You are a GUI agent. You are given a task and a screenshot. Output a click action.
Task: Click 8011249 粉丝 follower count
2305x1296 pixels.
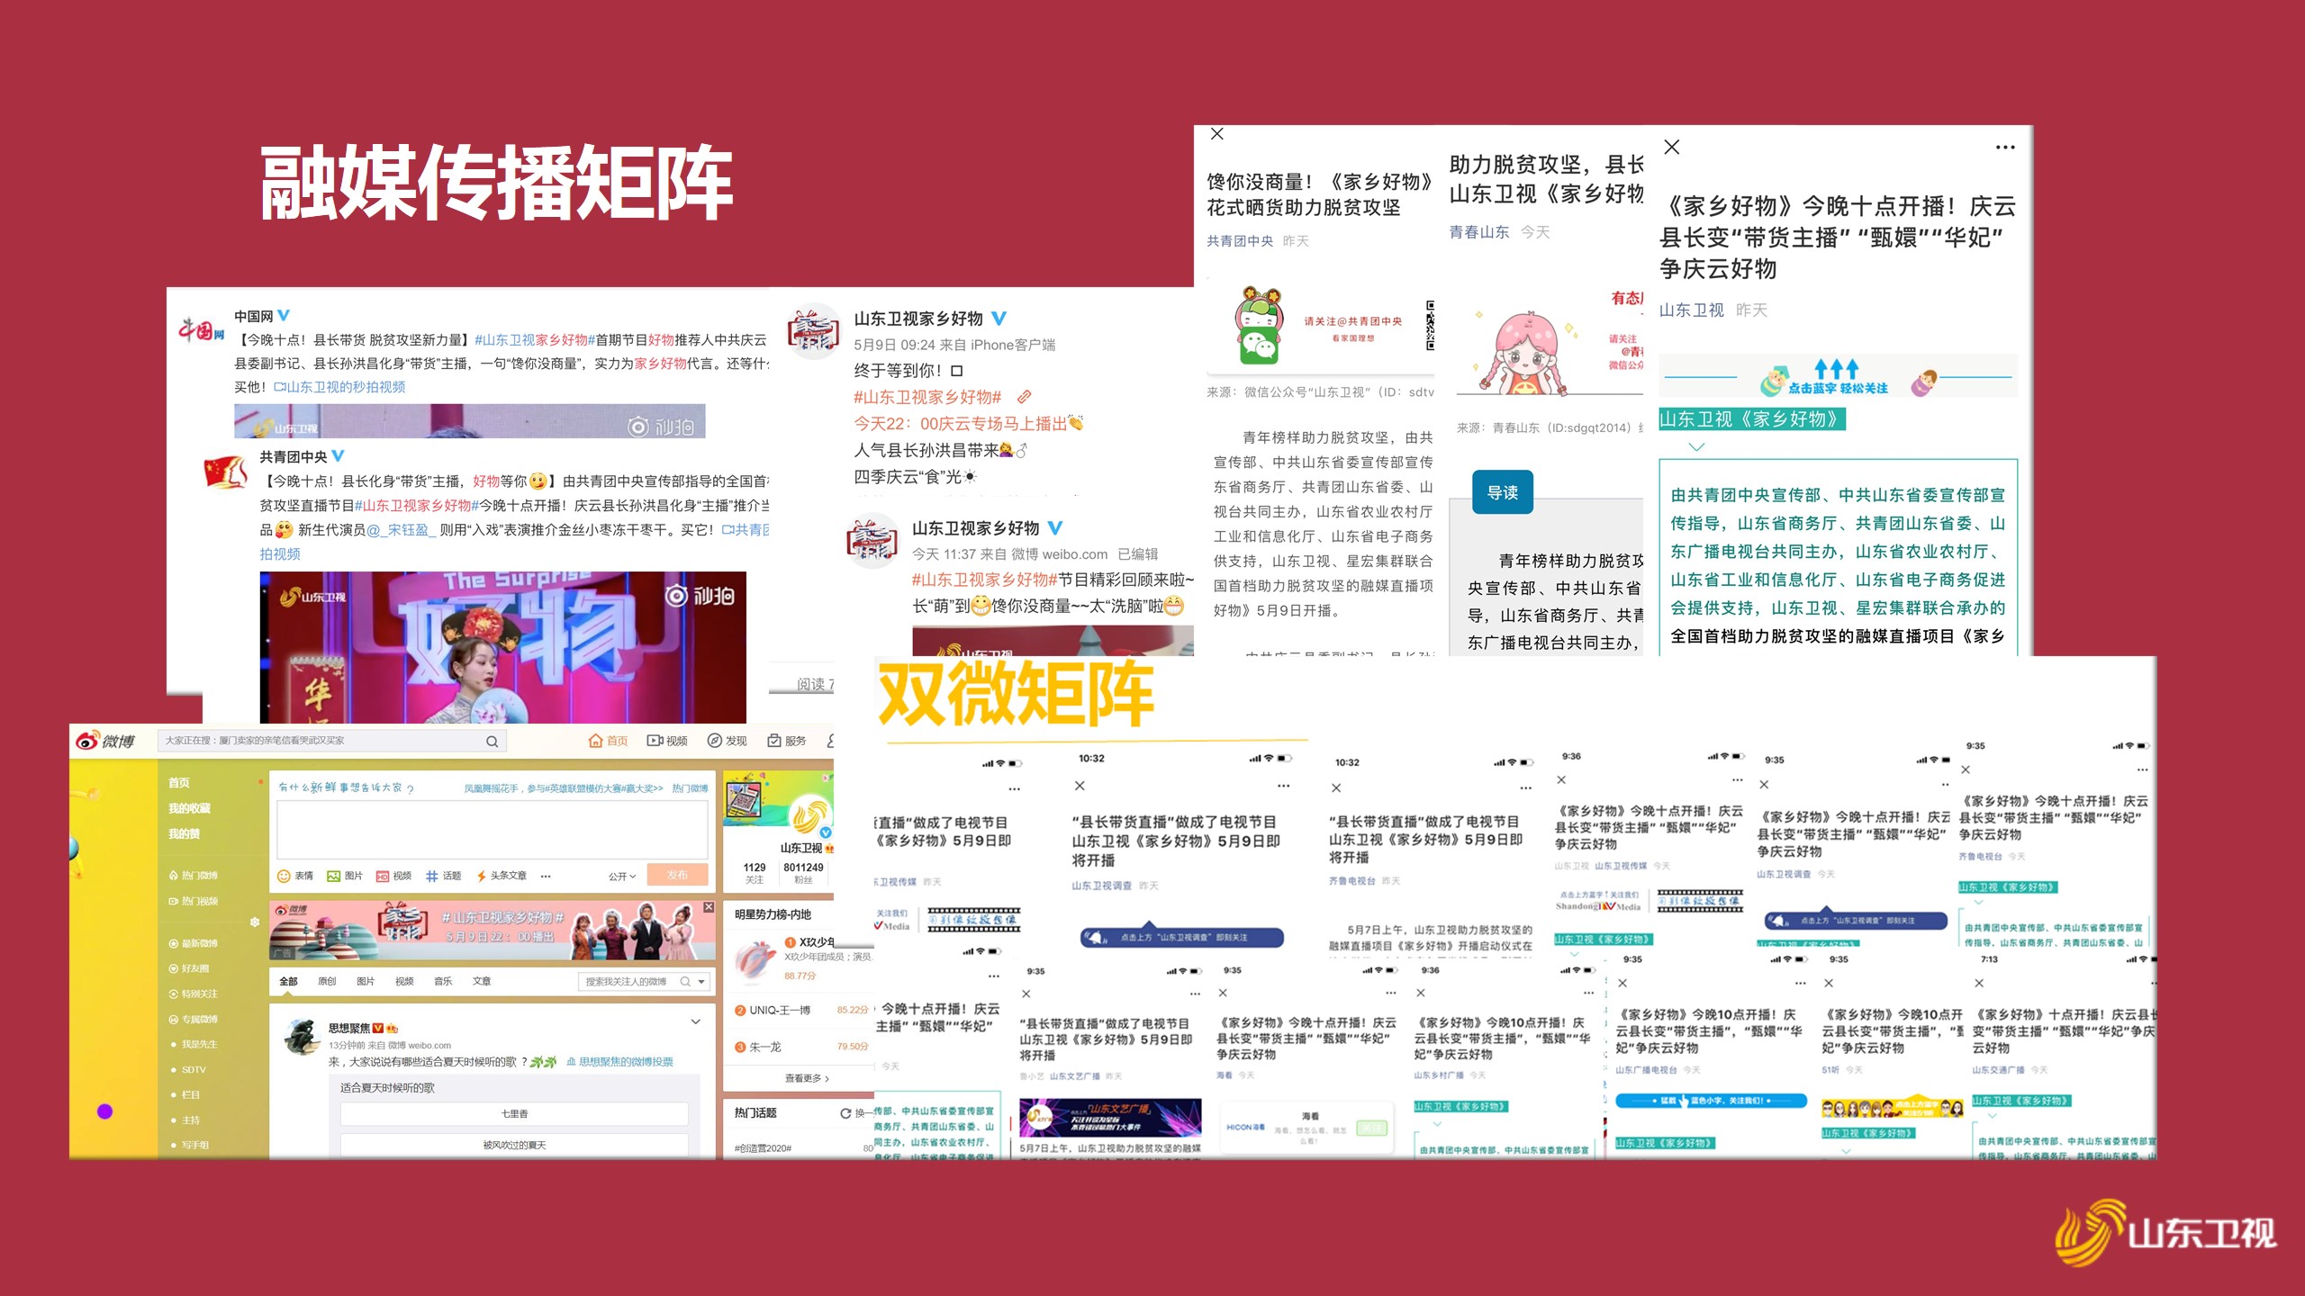pyautogui.click(x=803, y=873)
